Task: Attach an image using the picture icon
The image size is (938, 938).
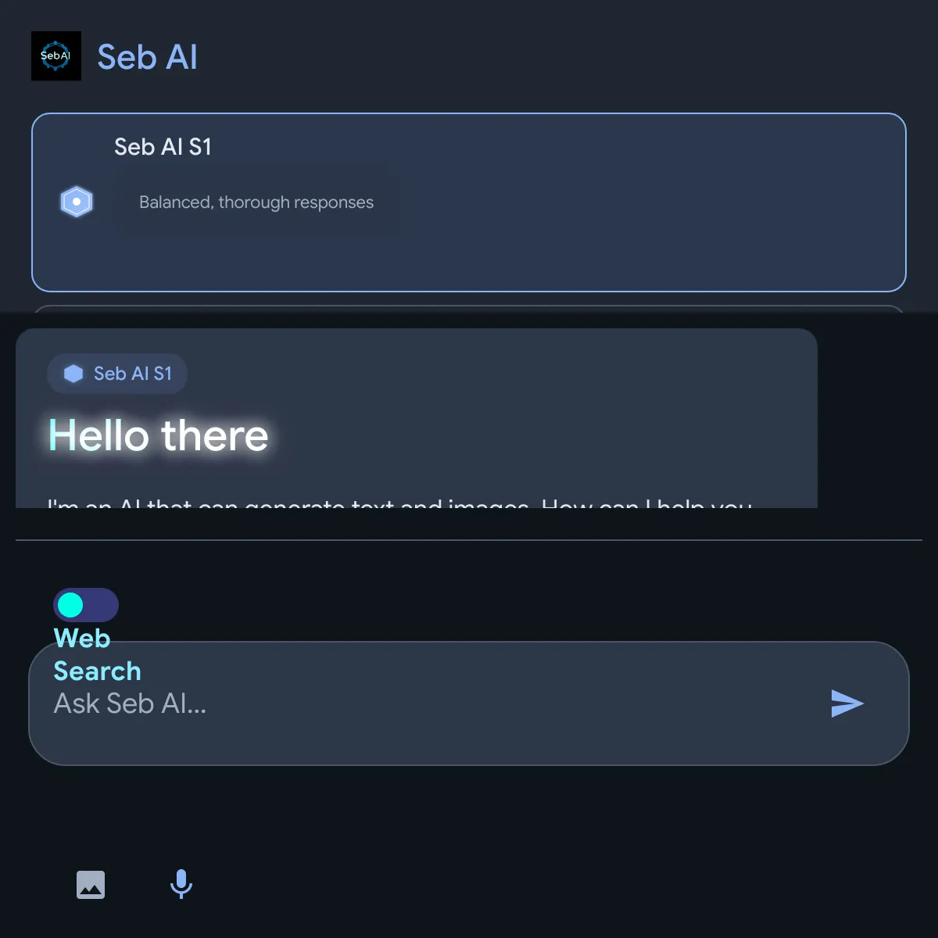Action: 91,885
